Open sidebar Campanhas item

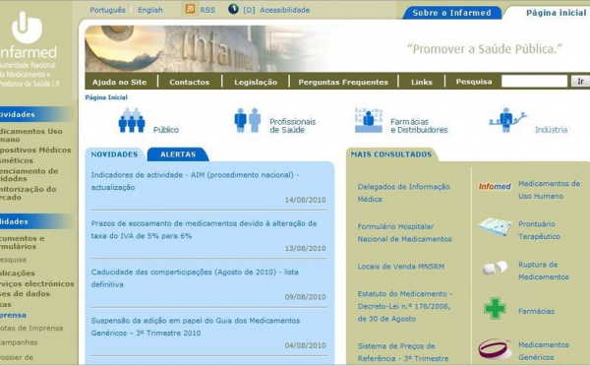(19, 342)
